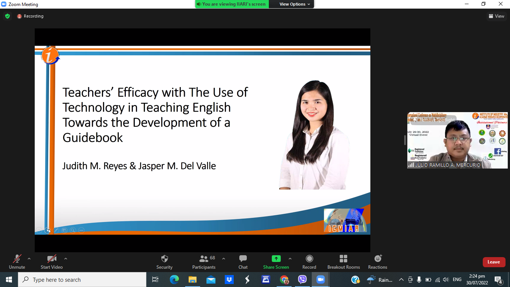
Task: Click the red Leave button
Action: pyautogui.click(x=494, y=262)
